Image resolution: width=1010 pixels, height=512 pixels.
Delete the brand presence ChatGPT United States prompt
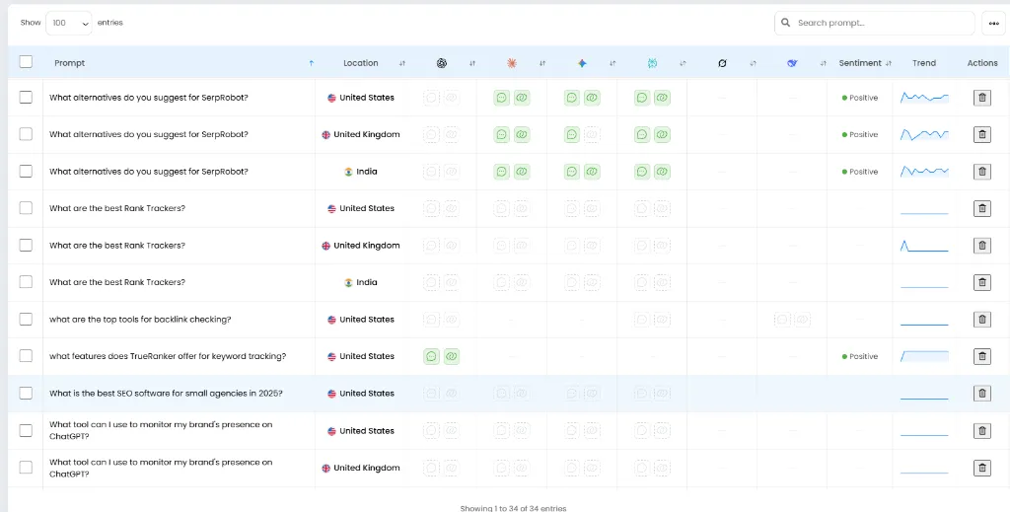point(981,431)
